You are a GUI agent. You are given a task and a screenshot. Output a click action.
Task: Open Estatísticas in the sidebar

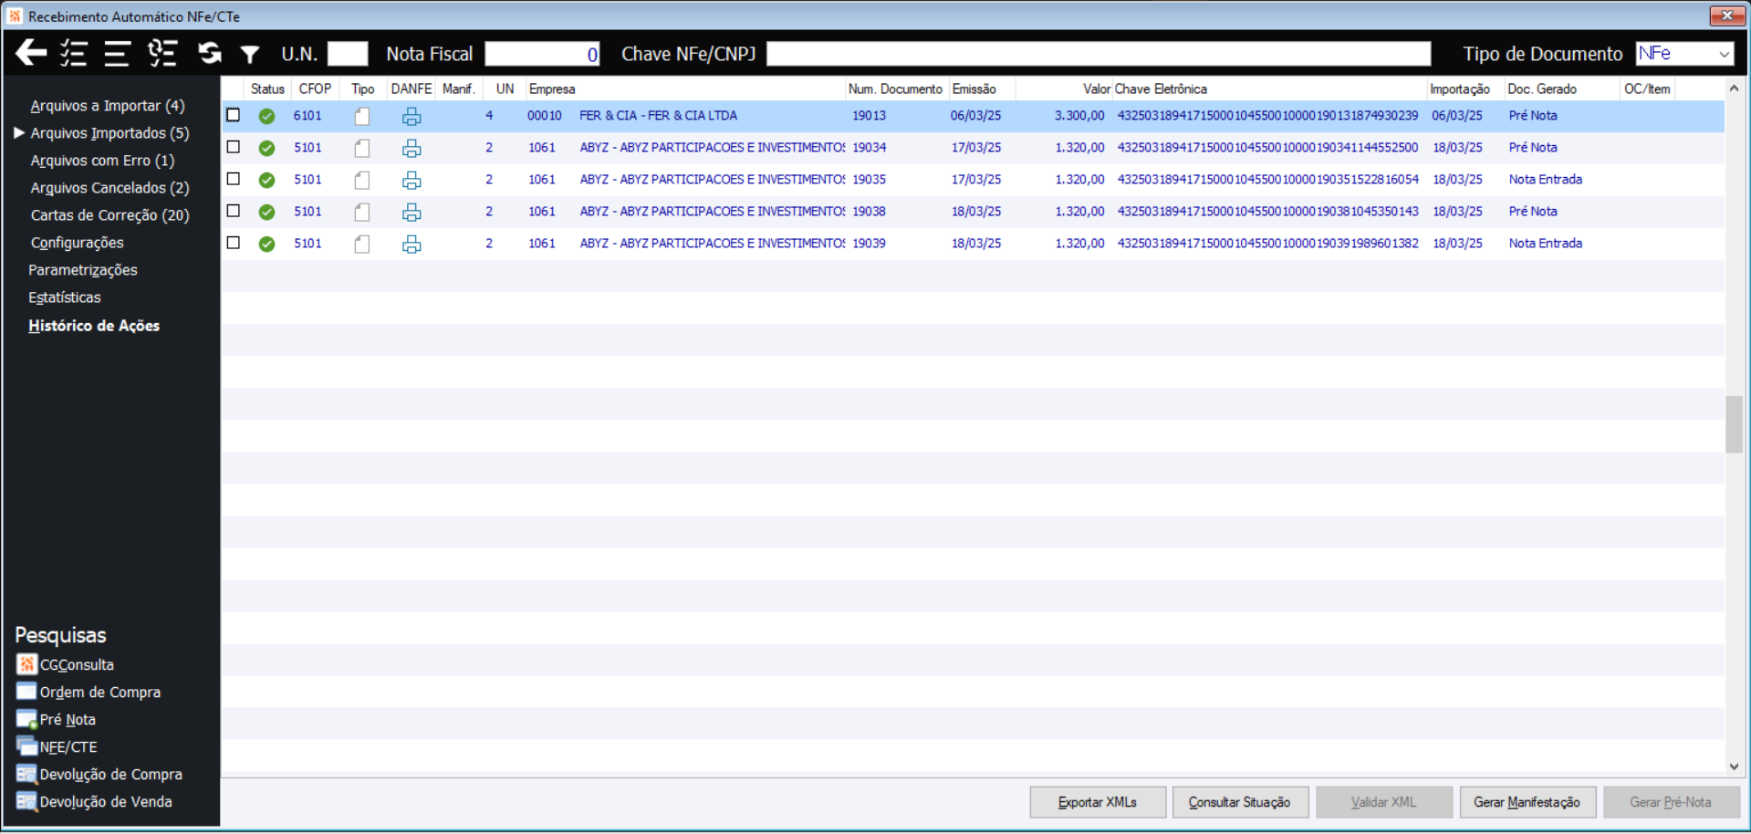tap(65, 297)
